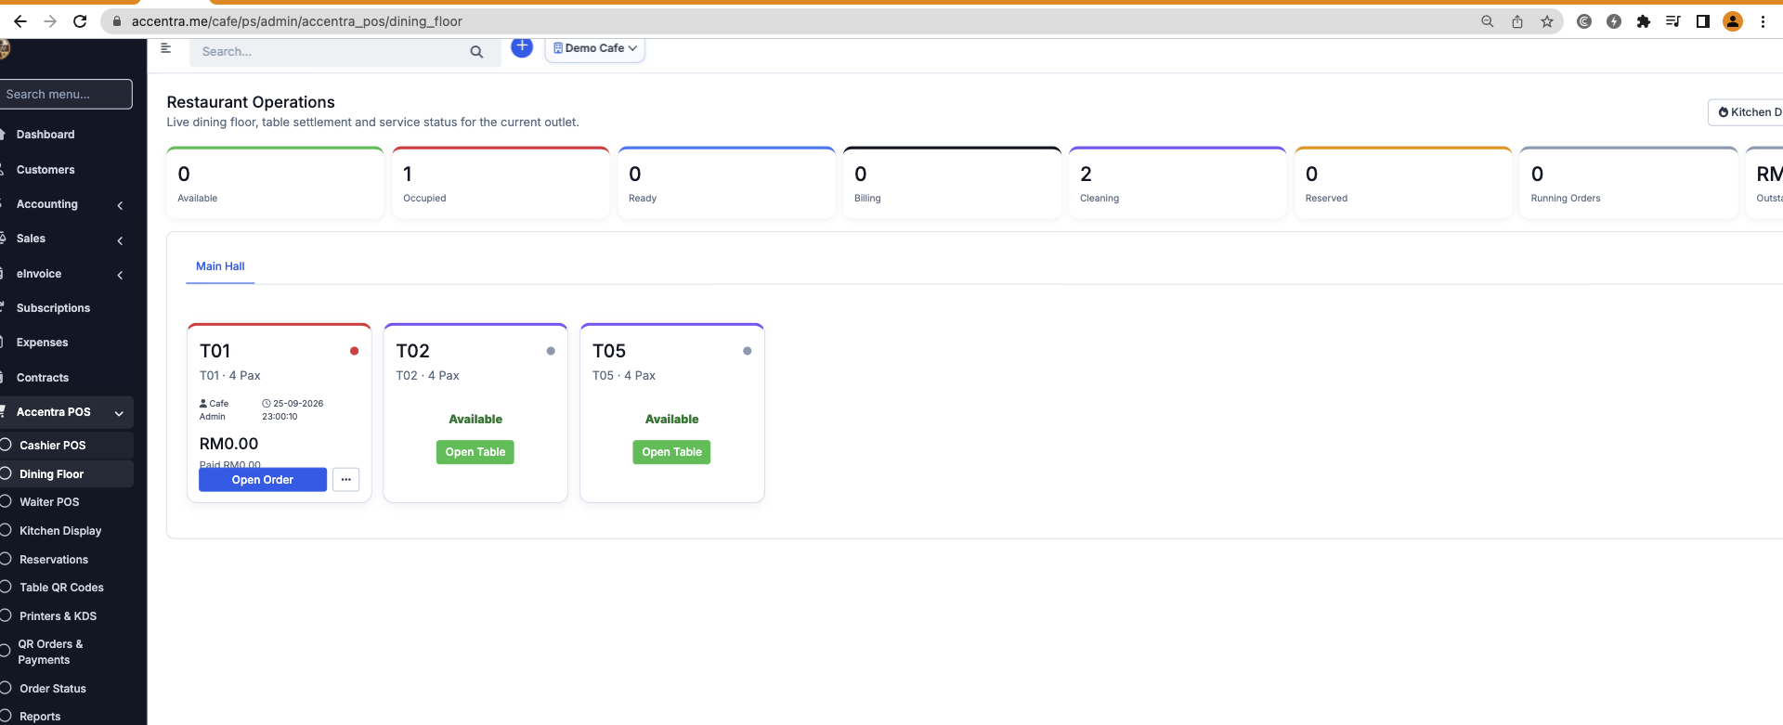Click Open Table on table T05
1783x725 pixels.
coord(671,452)
